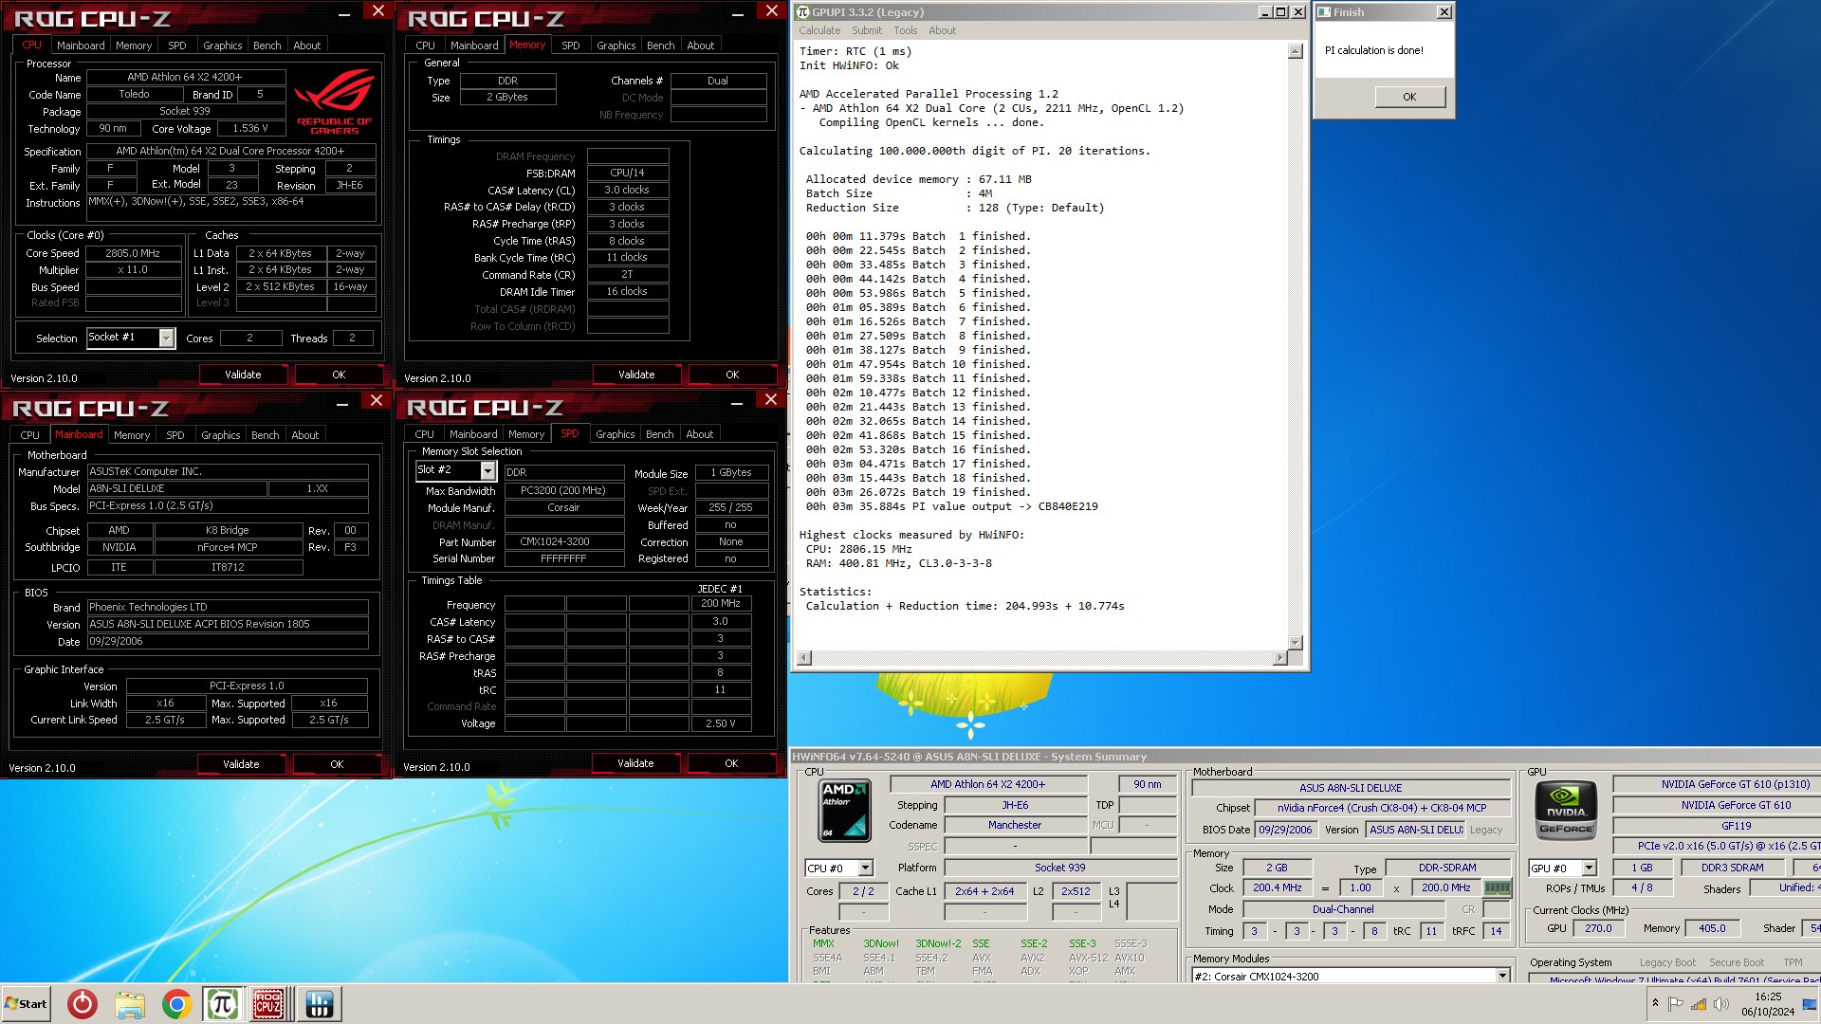Viewport: 1821px width, 1024px height.
Task: Click the SSE-3 feature label in HWiNFO
Action: [x=1081, y=943]
